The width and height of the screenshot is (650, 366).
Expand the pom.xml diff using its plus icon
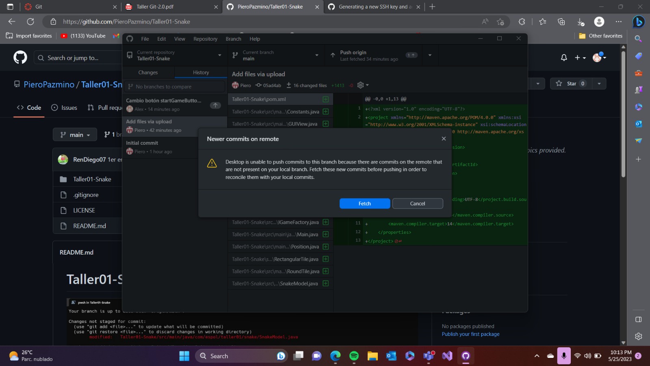tap(325, 99)
